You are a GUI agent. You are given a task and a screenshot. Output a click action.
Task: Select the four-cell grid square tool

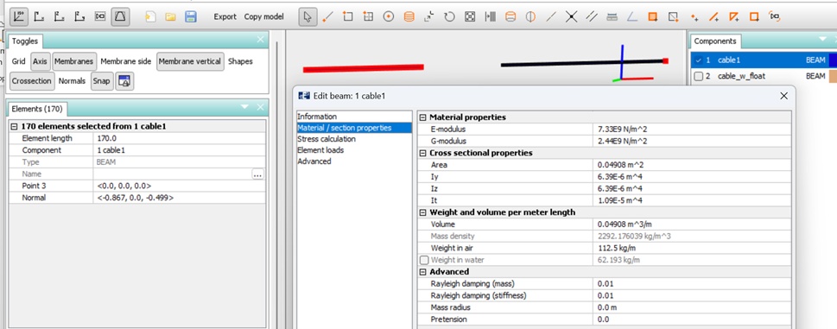(x=368, y=17)
